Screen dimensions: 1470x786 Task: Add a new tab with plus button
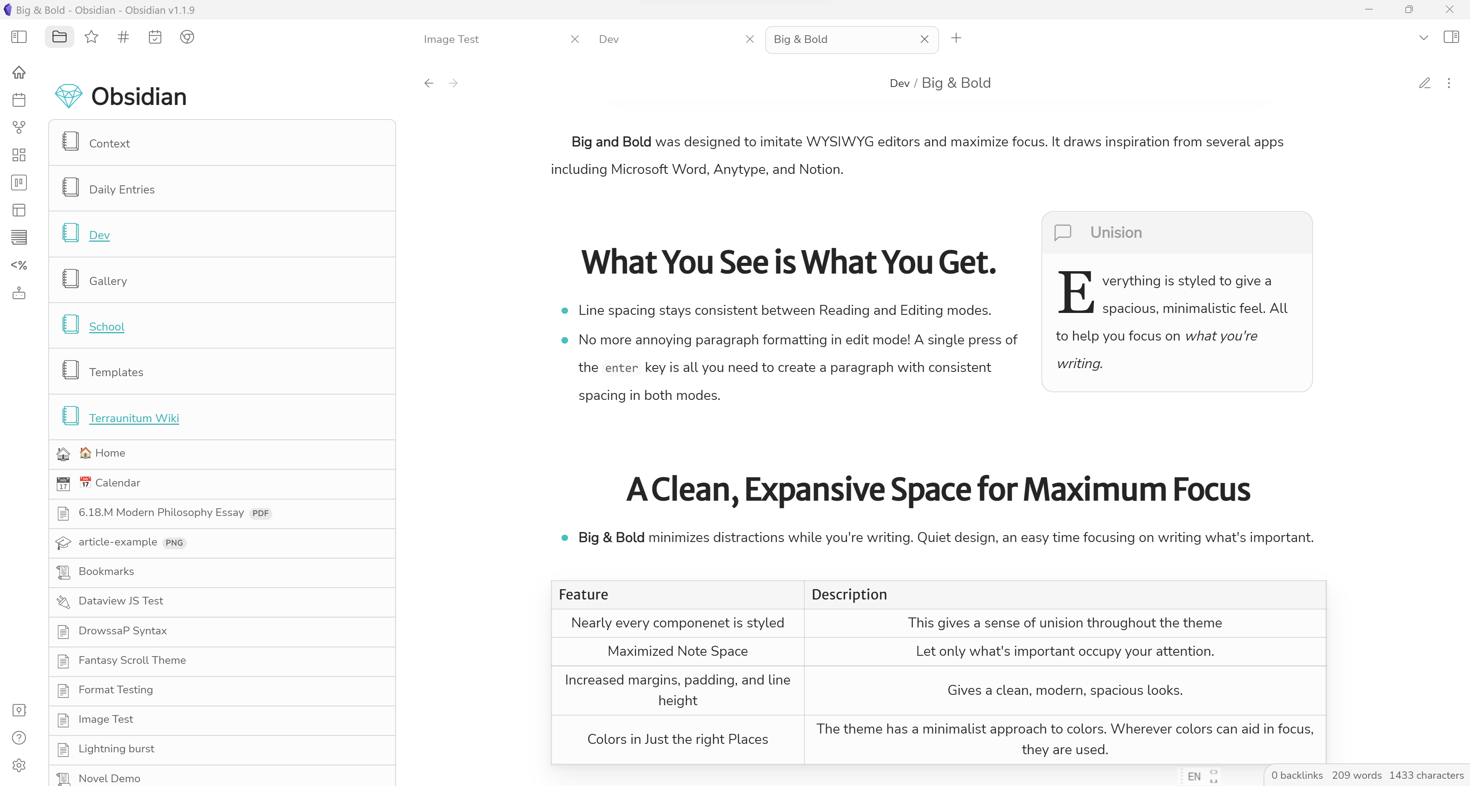click(956, 38)
